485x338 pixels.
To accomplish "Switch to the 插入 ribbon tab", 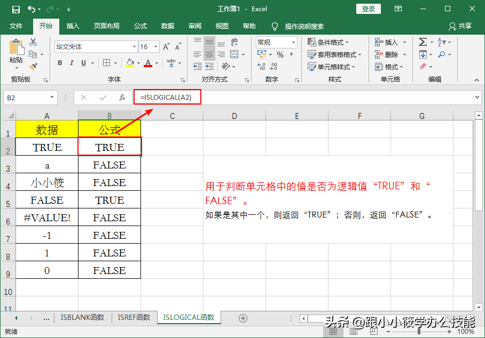I will (x=73, y=26).
